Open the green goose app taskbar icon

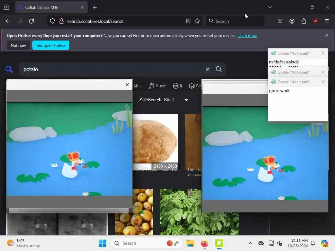click(x=219, y=243)
